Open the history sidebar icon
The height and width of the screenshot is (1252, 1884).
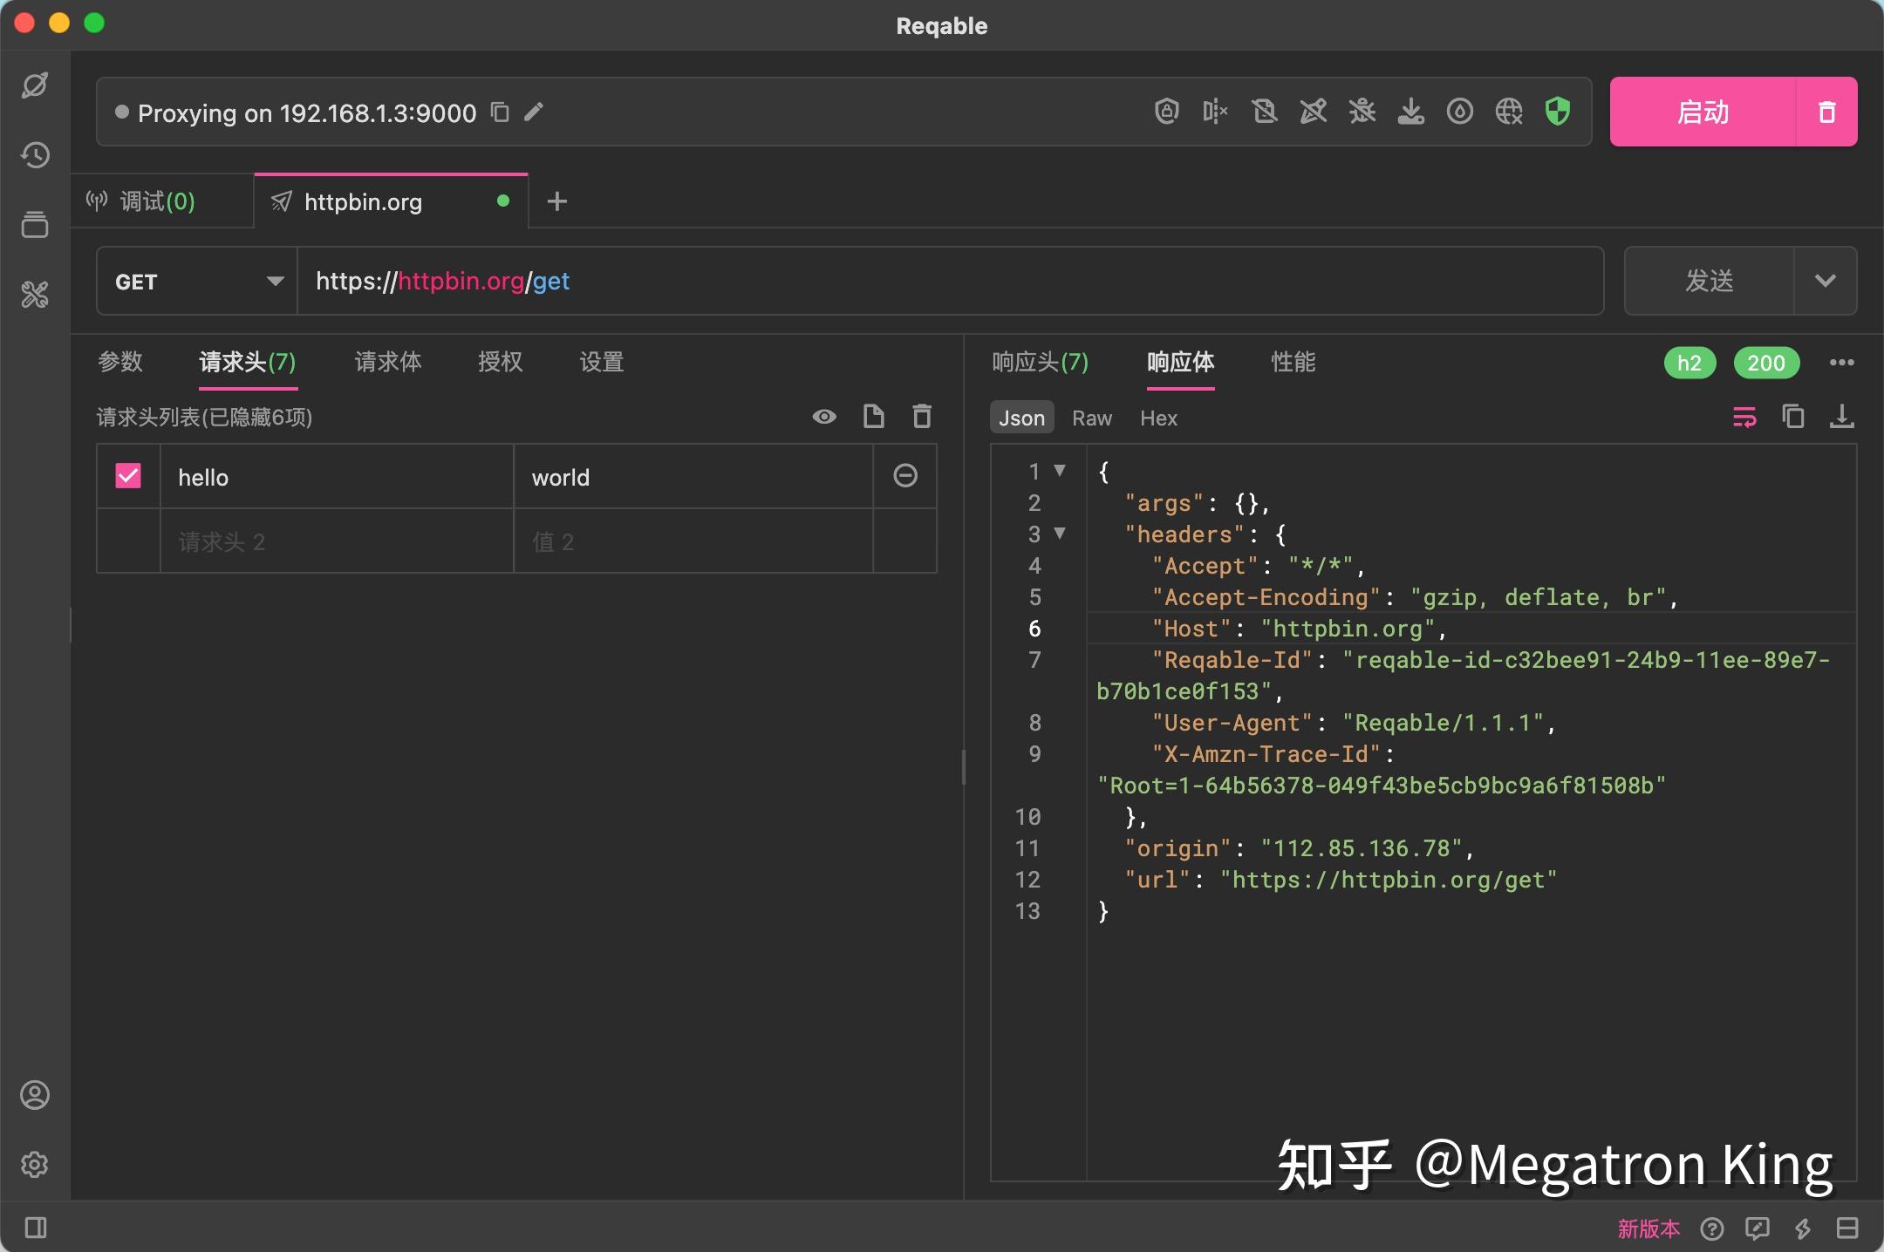[35, 155]
